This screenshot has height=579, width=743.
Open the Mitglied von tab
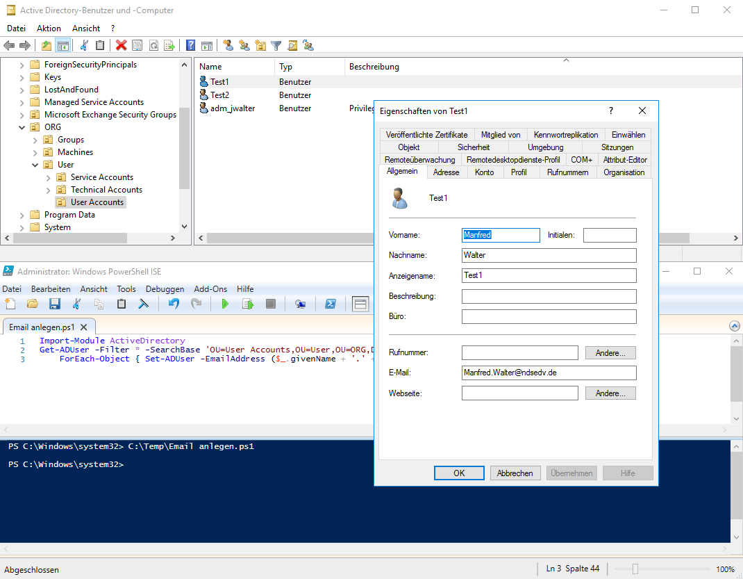[500, 135]
